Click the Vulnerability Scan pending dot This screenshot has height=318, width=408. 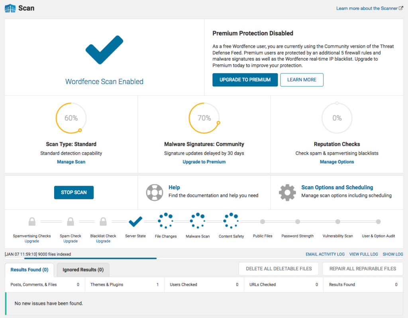(x=338, y=222)
